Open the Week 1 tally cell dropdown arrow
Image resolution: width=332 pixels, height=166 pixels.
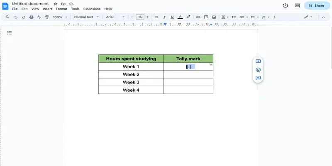(211, 64)
